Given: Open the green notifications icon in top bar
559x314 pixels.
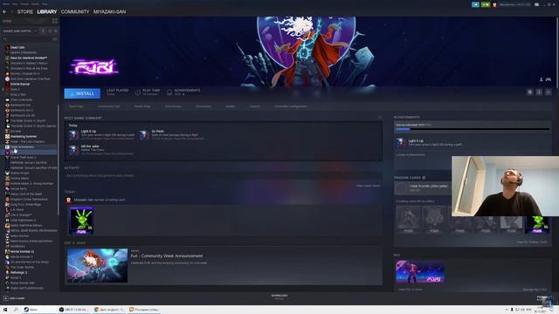Looking at the screenshot, I should click(486, 4).
